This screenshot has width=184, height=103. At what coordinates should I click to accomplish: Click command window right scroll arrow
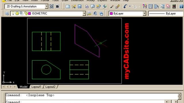176,102
